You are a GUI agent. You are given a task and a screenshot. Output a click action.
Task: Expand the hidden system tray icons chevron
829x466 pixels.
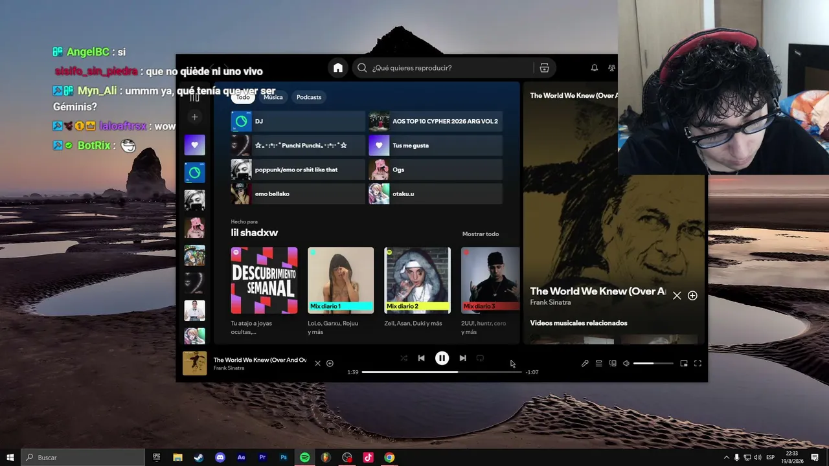click(x=726, y=458)
